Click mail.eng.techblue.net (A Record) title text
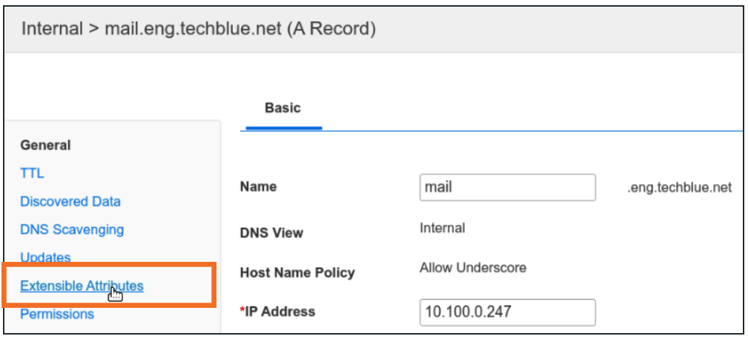Image resolution: width=748 pixels, height=339 pixels. tap(239, 30)
